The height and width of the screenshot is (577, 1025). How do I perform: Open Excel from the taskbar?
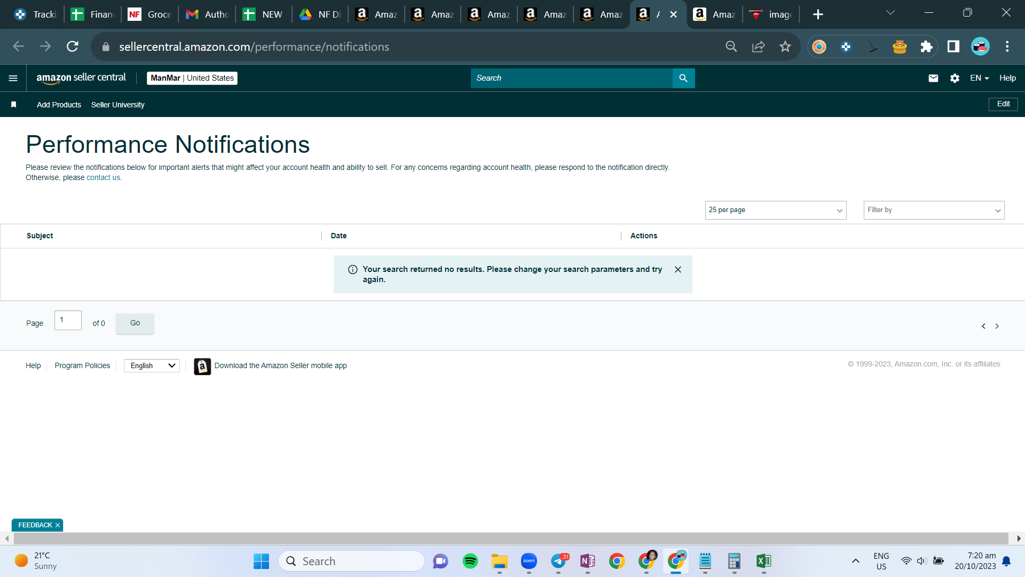pos(763,561)
